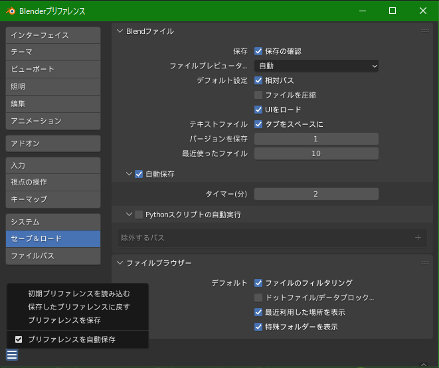Maximize the Blender preferences window
This screenshot has width=439, height=368.
pos(393,11)
